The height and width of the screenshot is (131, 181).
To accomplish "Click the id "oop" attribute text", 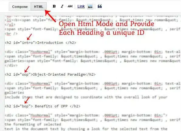I will [x=22, y=74].
